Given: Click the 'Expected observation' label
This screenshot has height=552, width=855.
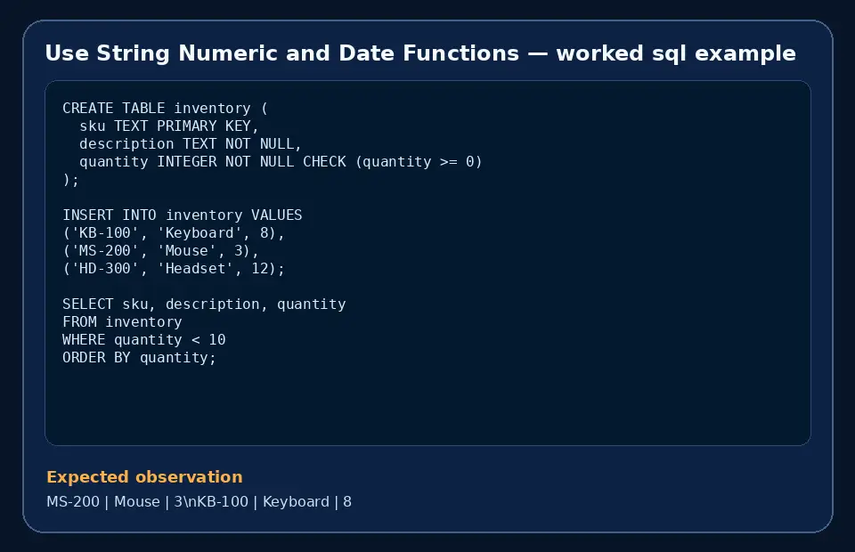Looking at the screenshot, I should point(144,477).
